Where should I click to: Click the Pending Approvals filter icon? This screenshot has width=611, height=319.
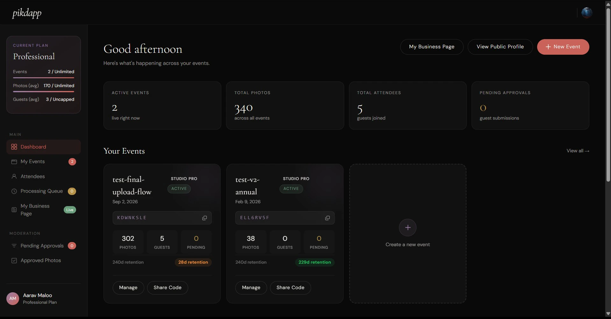(x=14, y=246)
